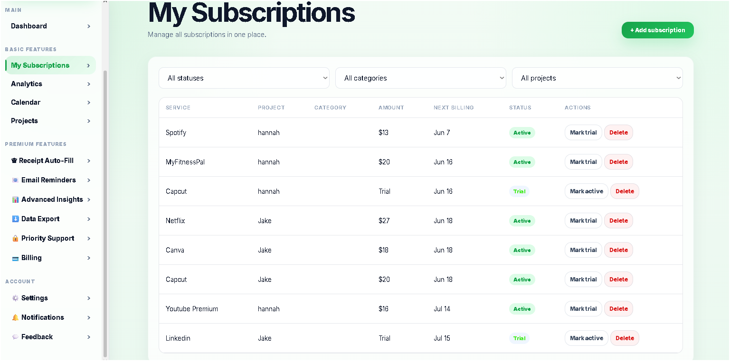The image size is (730, 361).
Task: Click the Data Export download arrow icon
Action: (x=15, y=219)
